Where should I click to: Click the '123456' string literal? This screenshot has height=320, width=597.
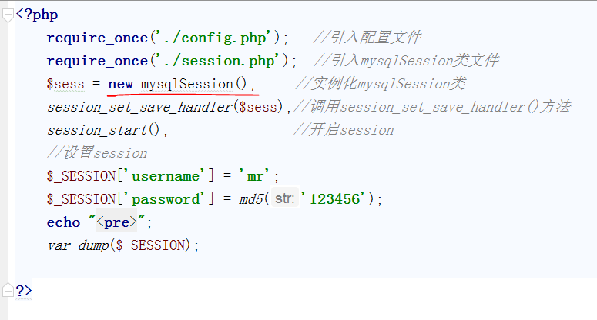(332, 198)
